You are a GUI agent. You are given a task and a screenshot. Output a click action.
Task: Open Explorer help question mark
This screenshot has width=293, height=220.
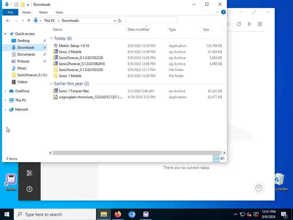pyautogui.click(x=223, y=12)
